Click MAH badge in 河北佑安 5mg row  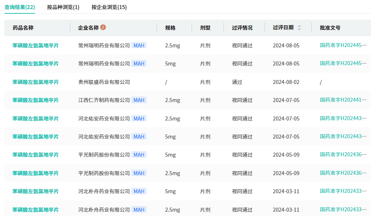139,136
